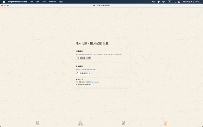Viewport: 203px width, 127px height.
Task: Open the Apple menu
Action: coord(4,2)
